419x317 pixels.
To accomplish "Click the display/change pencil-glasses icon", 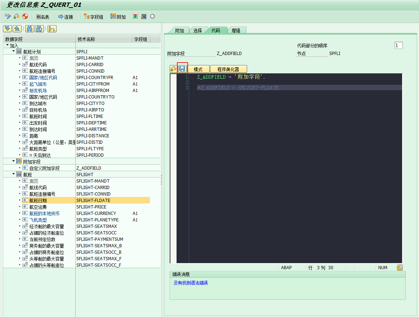I will [x=8, y=17].
